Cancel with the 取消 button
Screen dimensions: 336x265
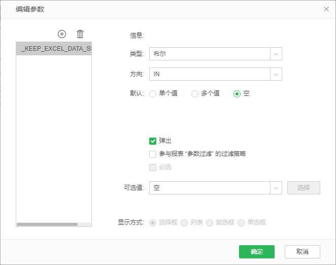pos(303,252)
